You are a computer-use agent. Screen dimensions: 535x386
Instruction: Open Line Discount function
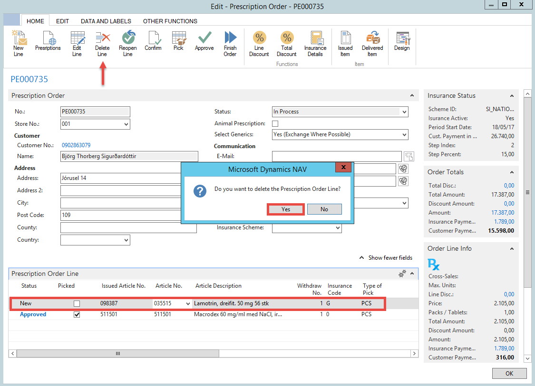259,43
